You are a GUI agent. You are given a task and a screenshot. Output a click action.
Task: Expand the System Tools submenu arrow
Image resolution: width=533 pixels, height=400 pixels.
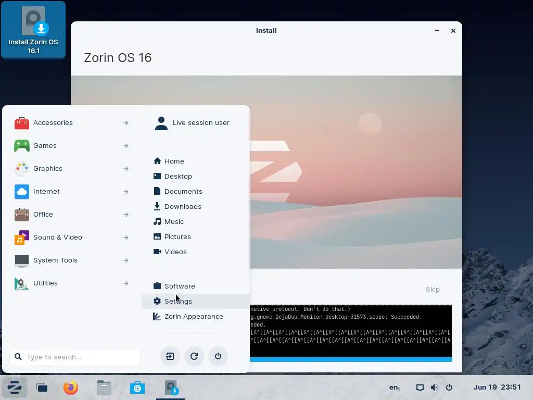pyautogui.click(x=126, y=260)
